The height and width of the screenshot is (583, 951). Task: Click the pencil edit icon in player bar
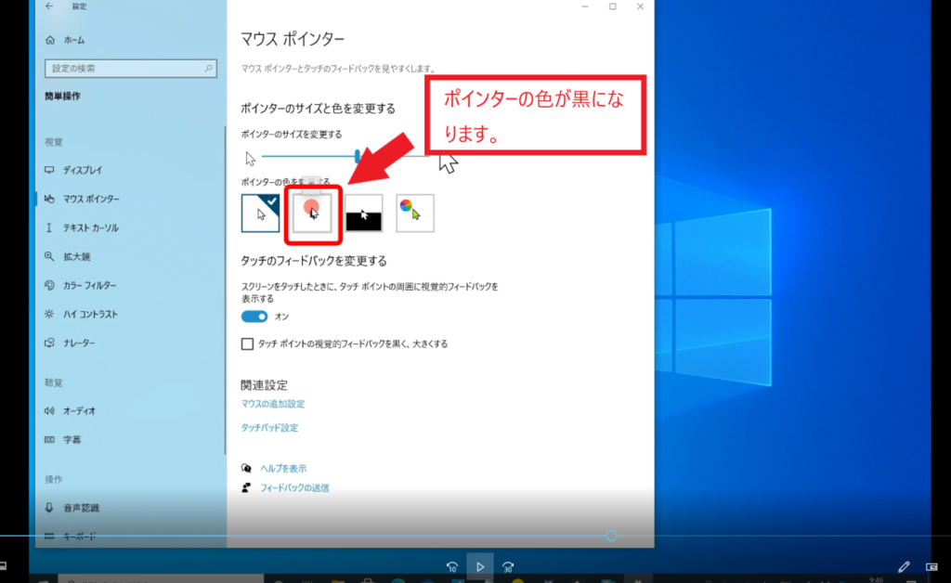click(904, 566)
